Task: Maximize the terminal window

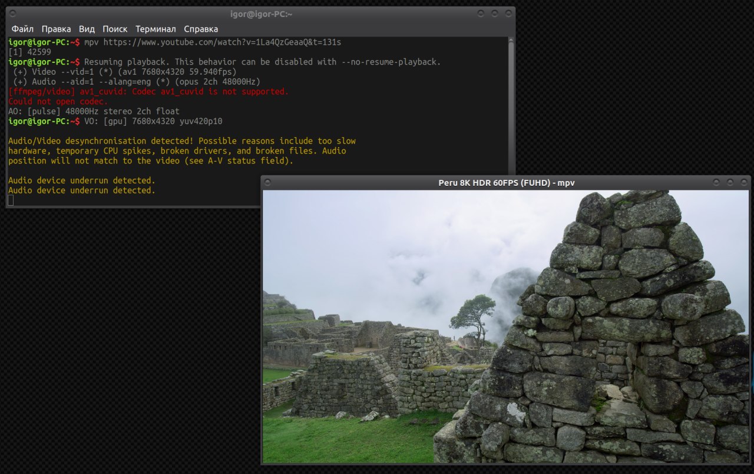Action: coord(495,14)
